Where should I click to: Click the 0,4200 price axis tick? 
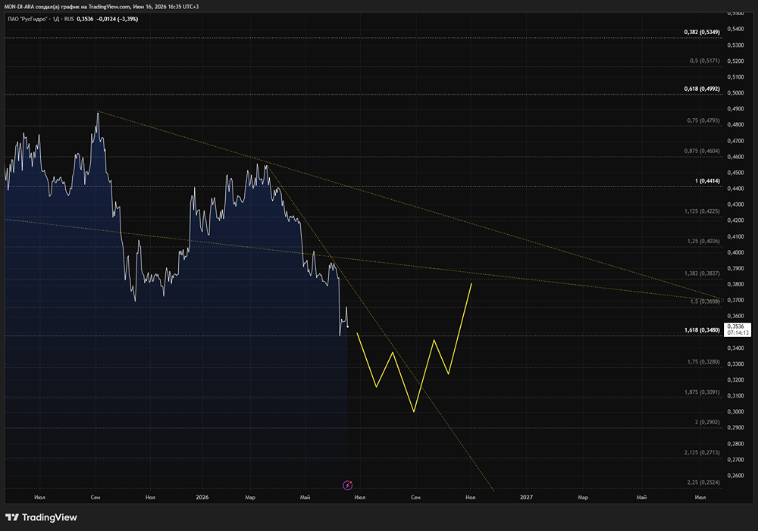pos(735,220)
